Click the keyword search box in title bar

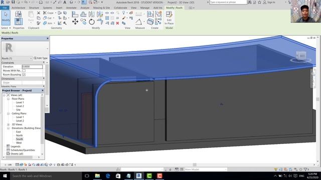(x=228, y=2)
